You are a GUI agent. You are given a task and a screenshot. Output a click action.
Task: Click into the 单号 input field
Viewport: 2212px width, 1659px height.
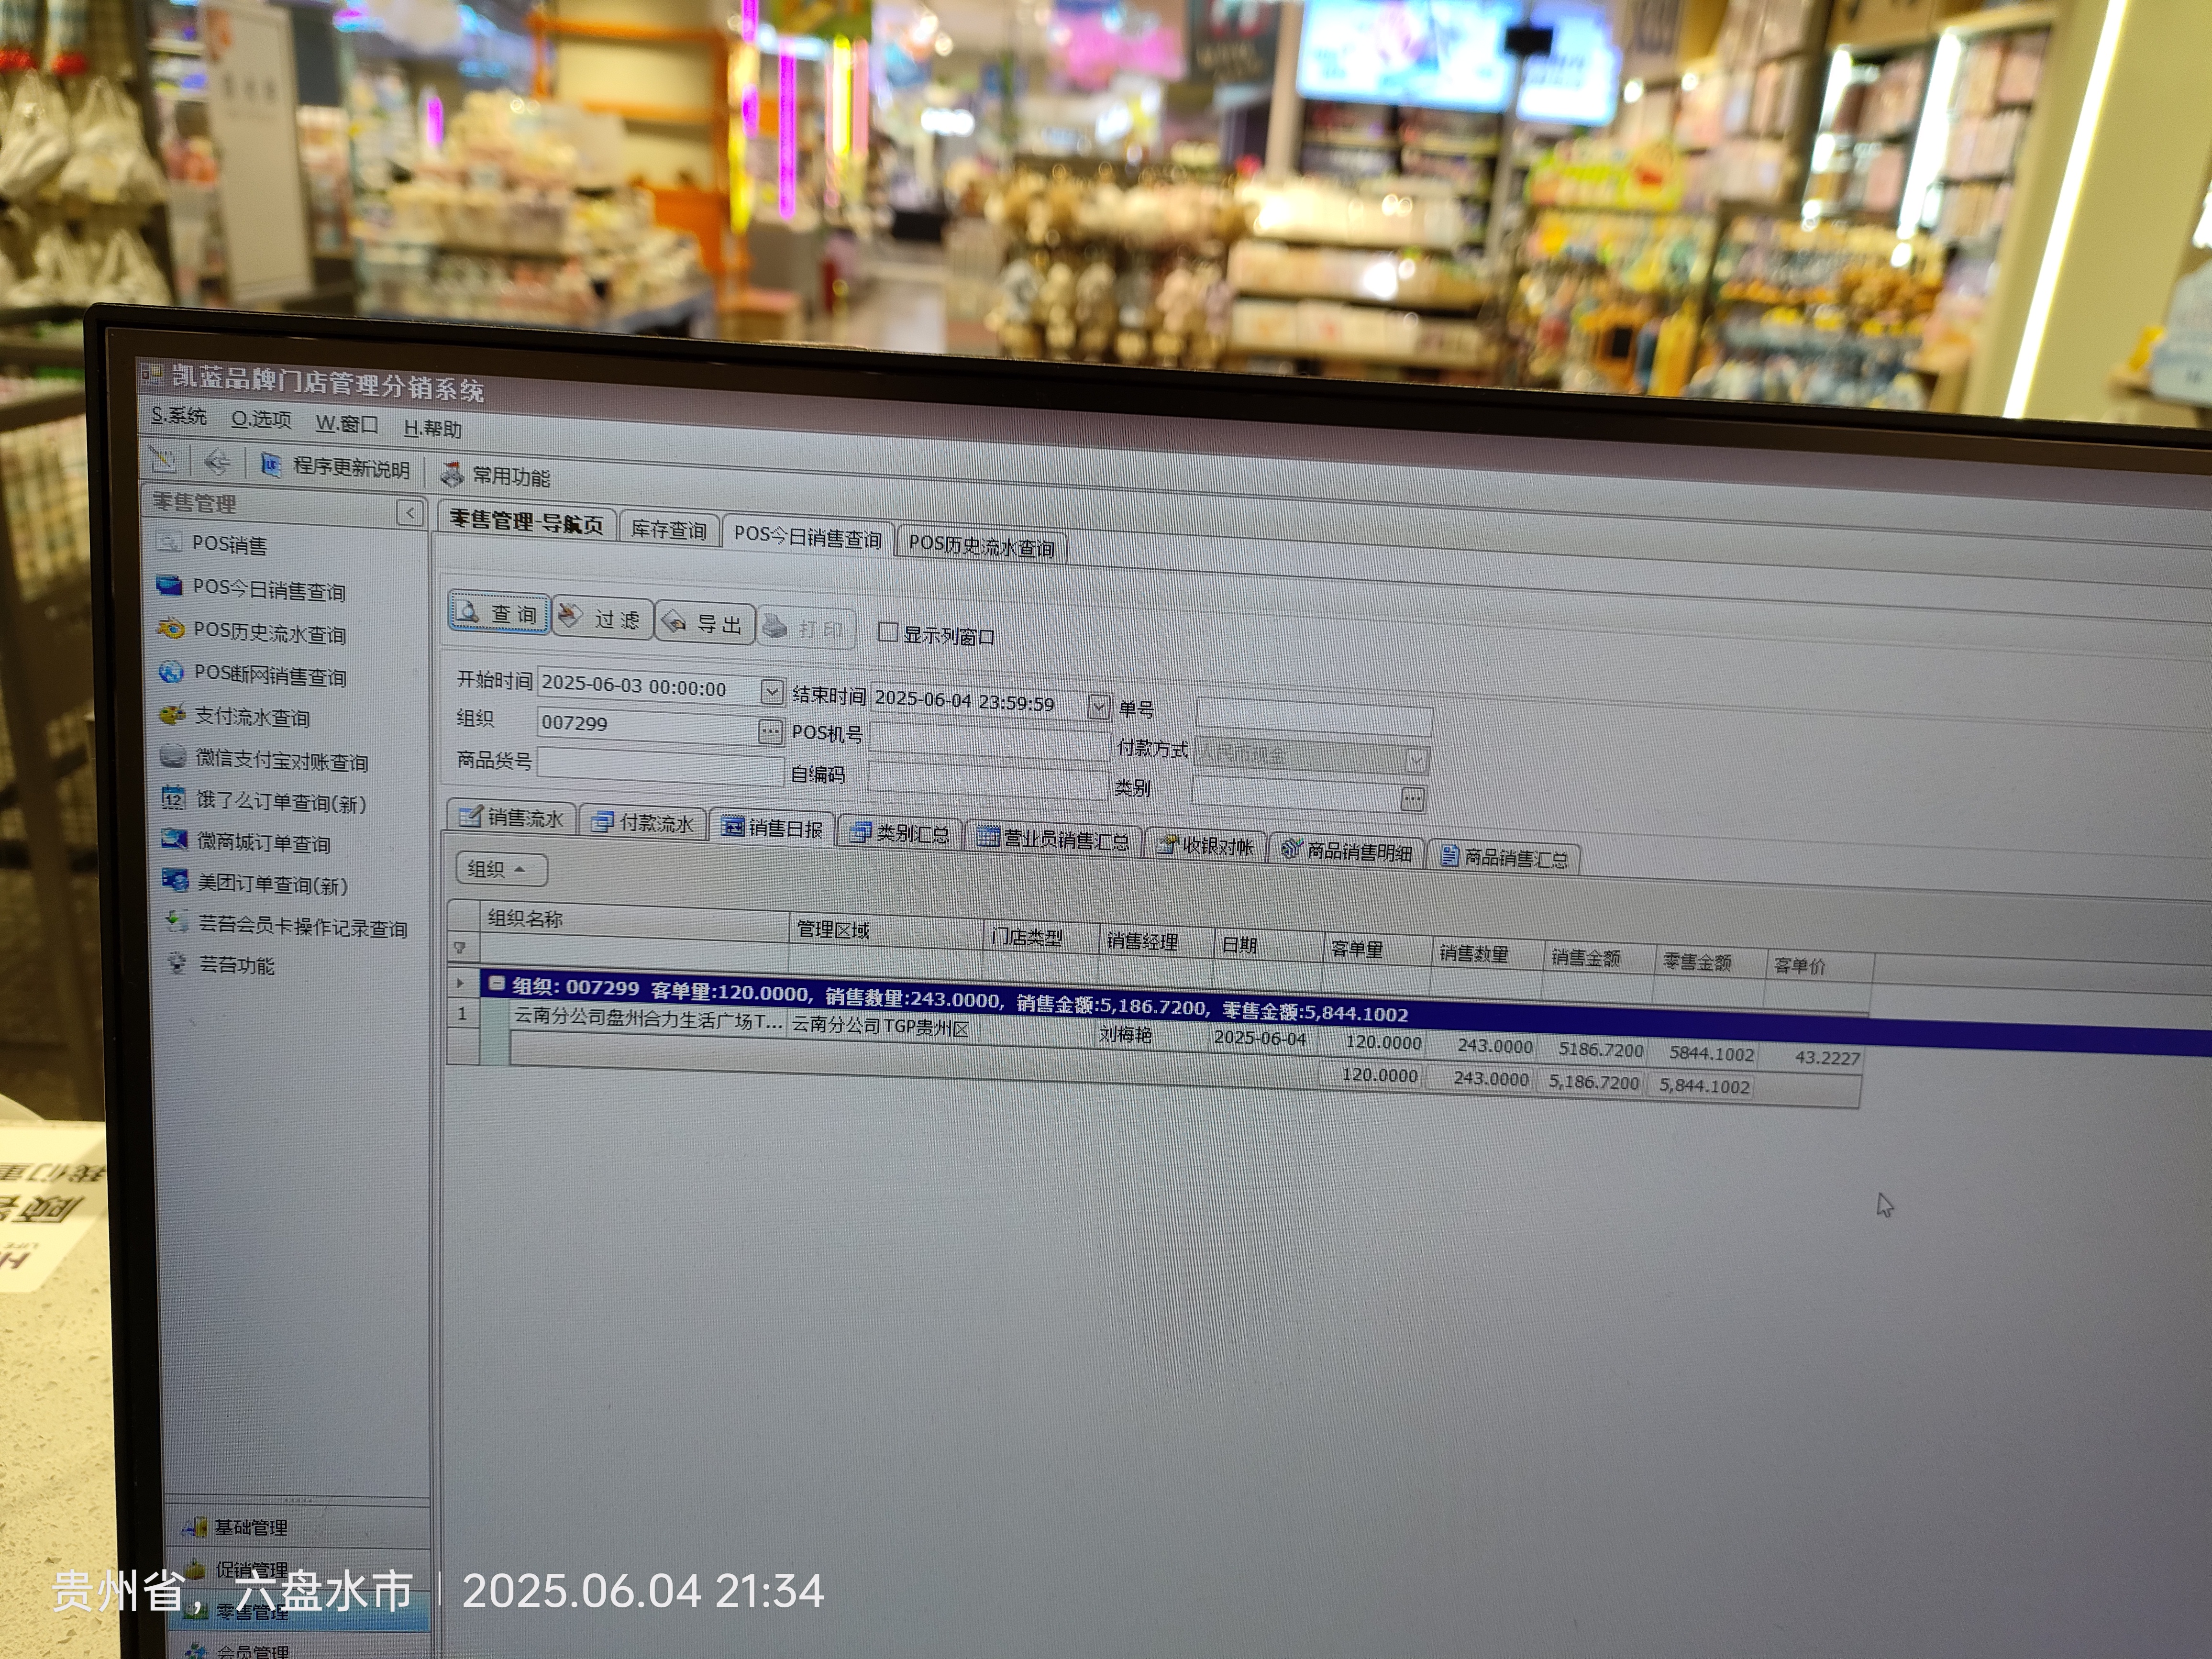1313,717
